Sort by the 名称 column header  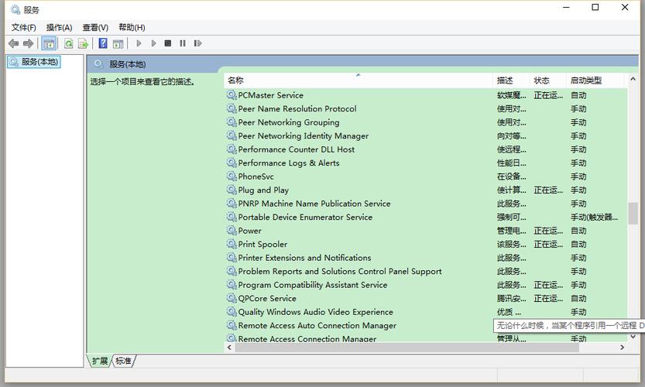[x=359, y=80]
